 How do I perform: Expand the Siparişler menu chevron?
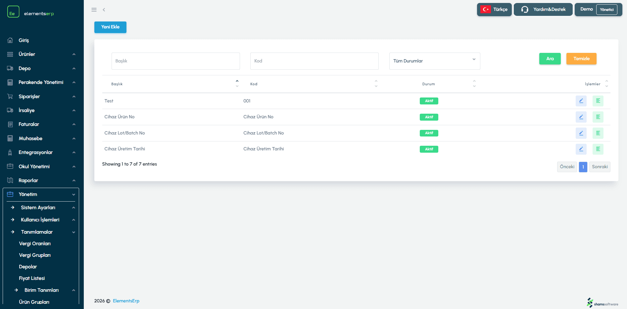coord(74,97)
